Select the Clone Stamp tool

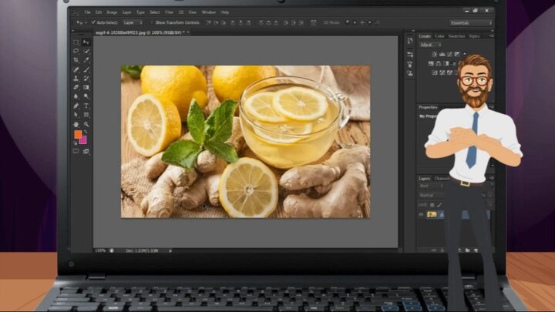tap(76, 79)
